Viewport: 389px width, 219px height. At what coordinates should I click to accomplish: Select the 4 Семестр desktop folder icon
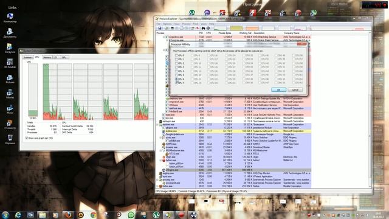[x=10, y=125]
